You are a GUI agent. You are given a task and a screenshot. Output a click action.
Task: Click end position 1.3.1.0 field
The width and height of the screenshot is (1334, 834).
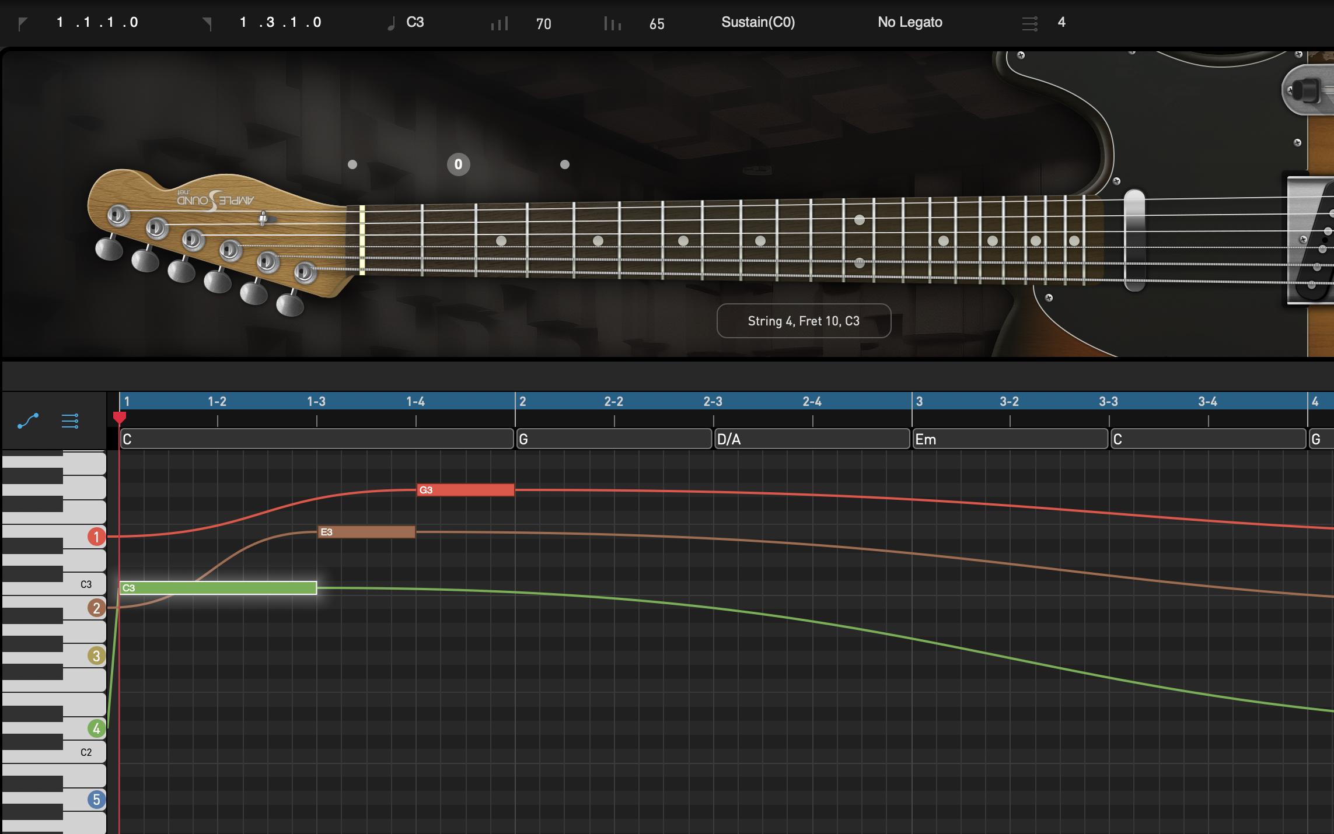pyautogui.click(x=280, y=22)
